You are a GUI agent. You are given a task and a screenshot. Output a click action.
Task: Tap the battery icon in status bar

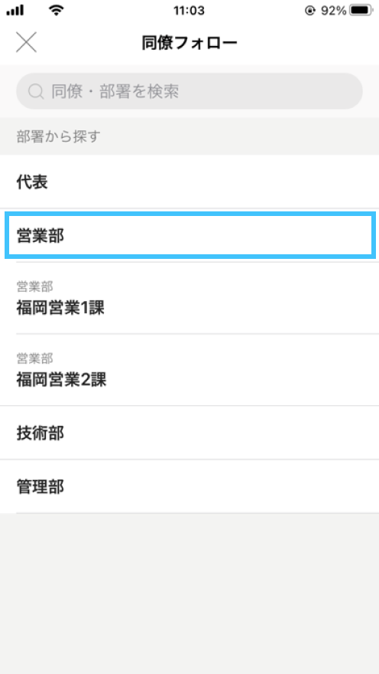click(361, 11)
